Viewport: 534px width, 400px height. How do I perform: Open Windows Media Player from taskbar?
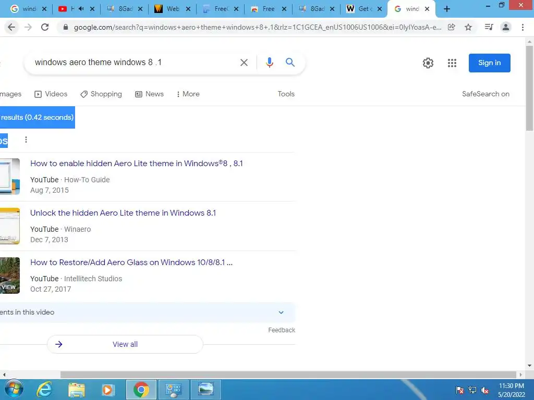[108, 390]
